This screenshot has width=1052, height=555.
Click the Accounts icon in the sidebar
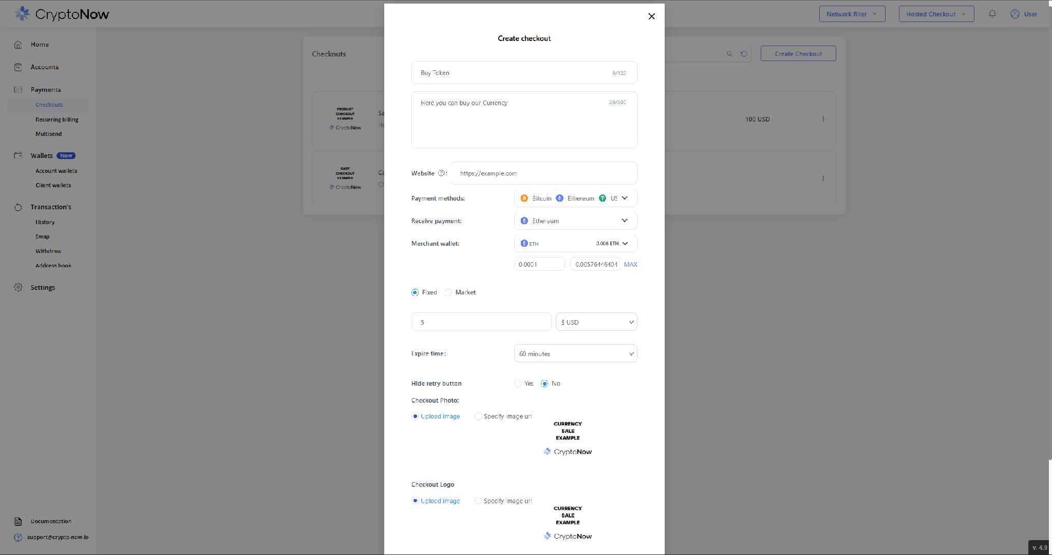(18, 67)
